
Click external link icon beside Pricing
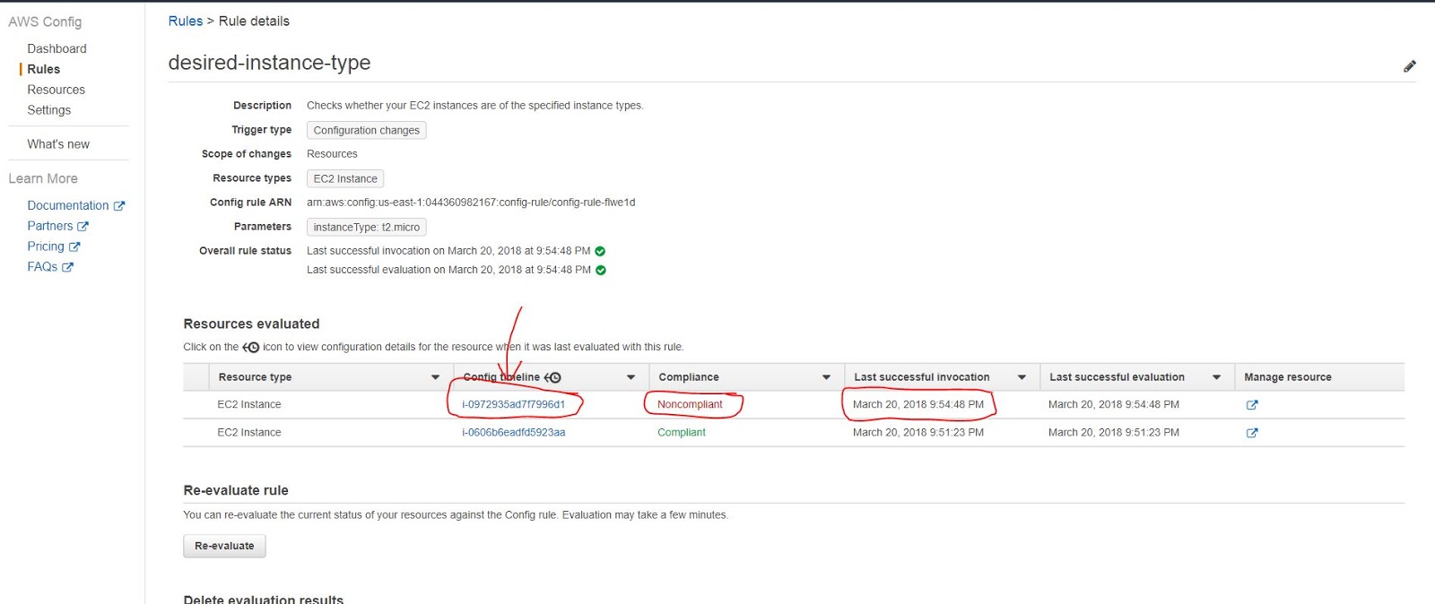(74, 246)
